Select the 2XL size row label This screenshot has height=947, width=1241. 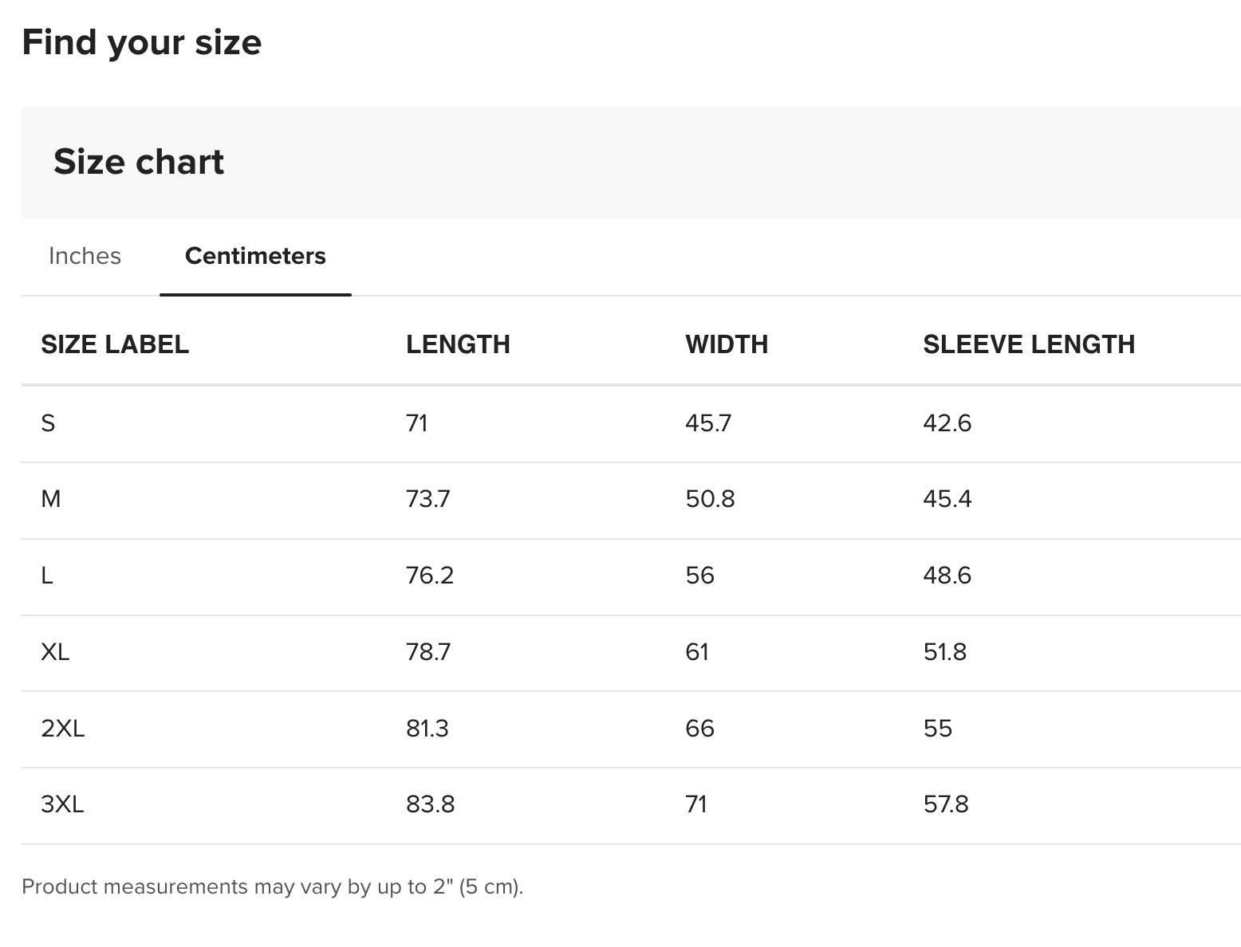[62, 729]
